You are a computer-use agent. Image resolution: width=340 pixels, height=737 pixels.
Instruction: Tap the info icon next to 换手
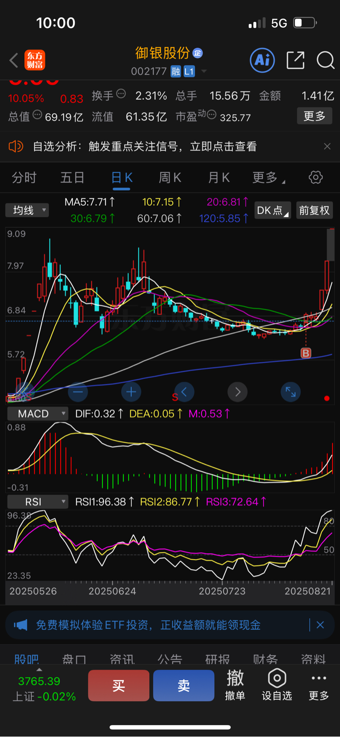(121, 94)
